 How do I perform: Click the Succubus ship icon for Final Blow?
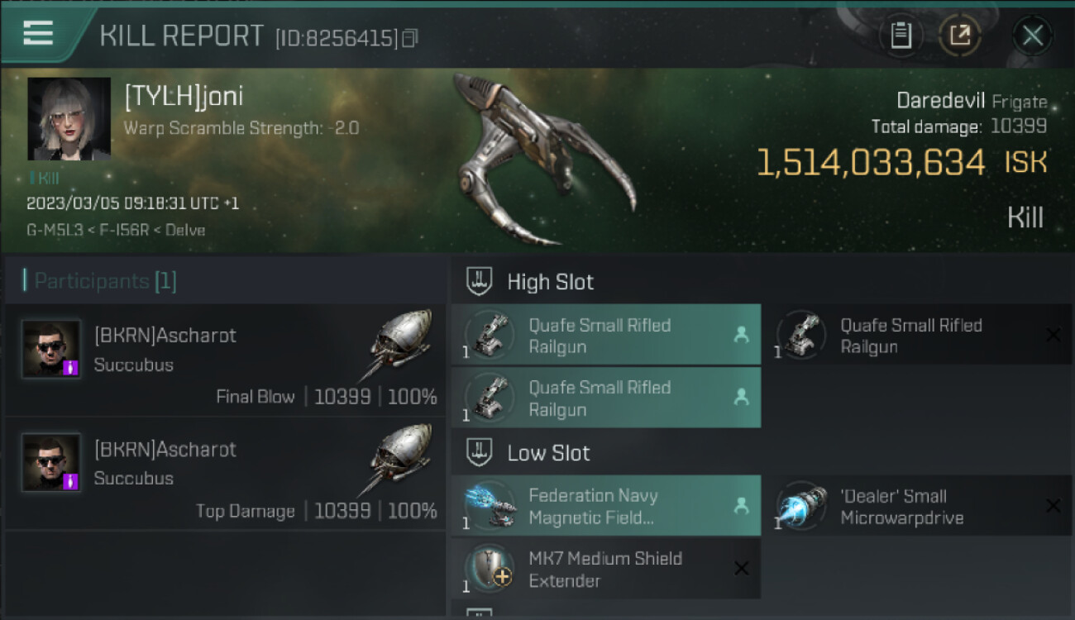pyautogui.click(x=399, y=344)
